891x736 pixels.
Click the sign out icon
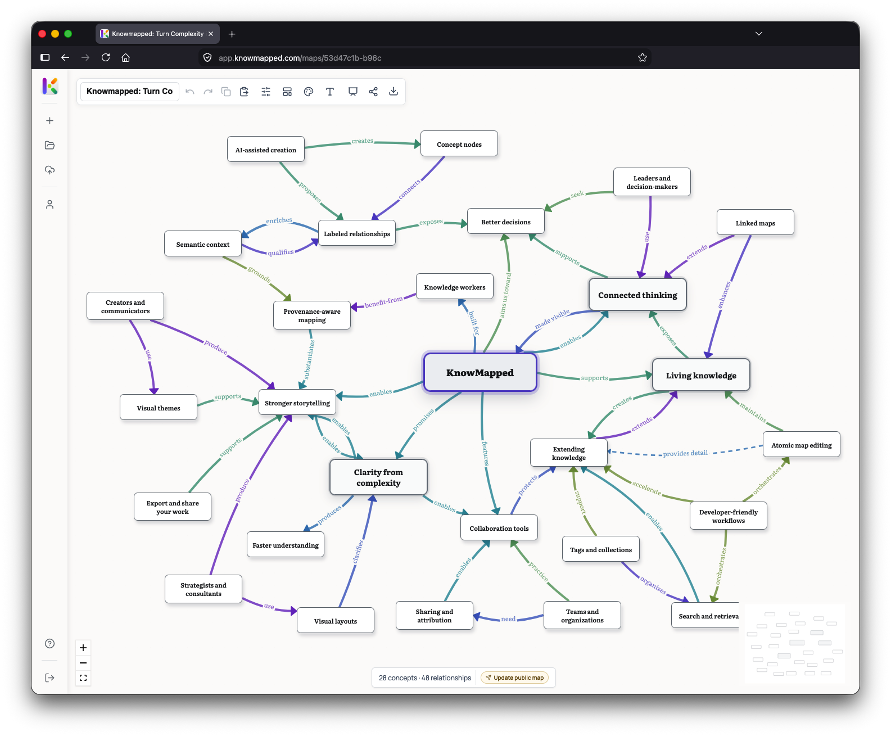pyautogui.click(x=50, y=678)
